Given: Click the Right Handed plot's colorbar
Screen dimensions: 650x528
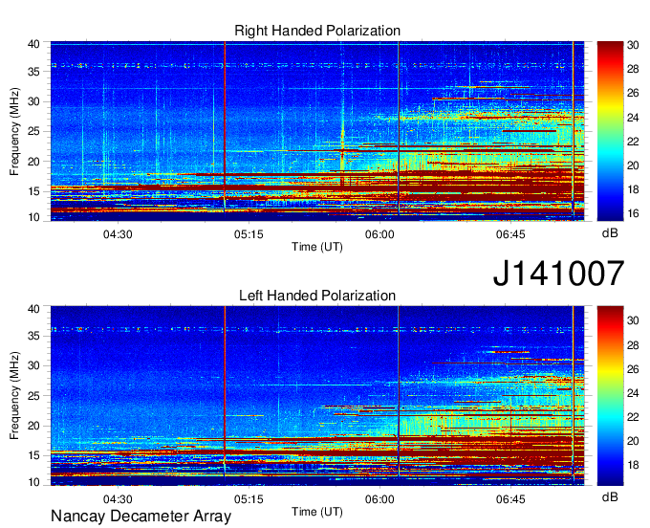Looking at the screenshot, I should (610, 131).
